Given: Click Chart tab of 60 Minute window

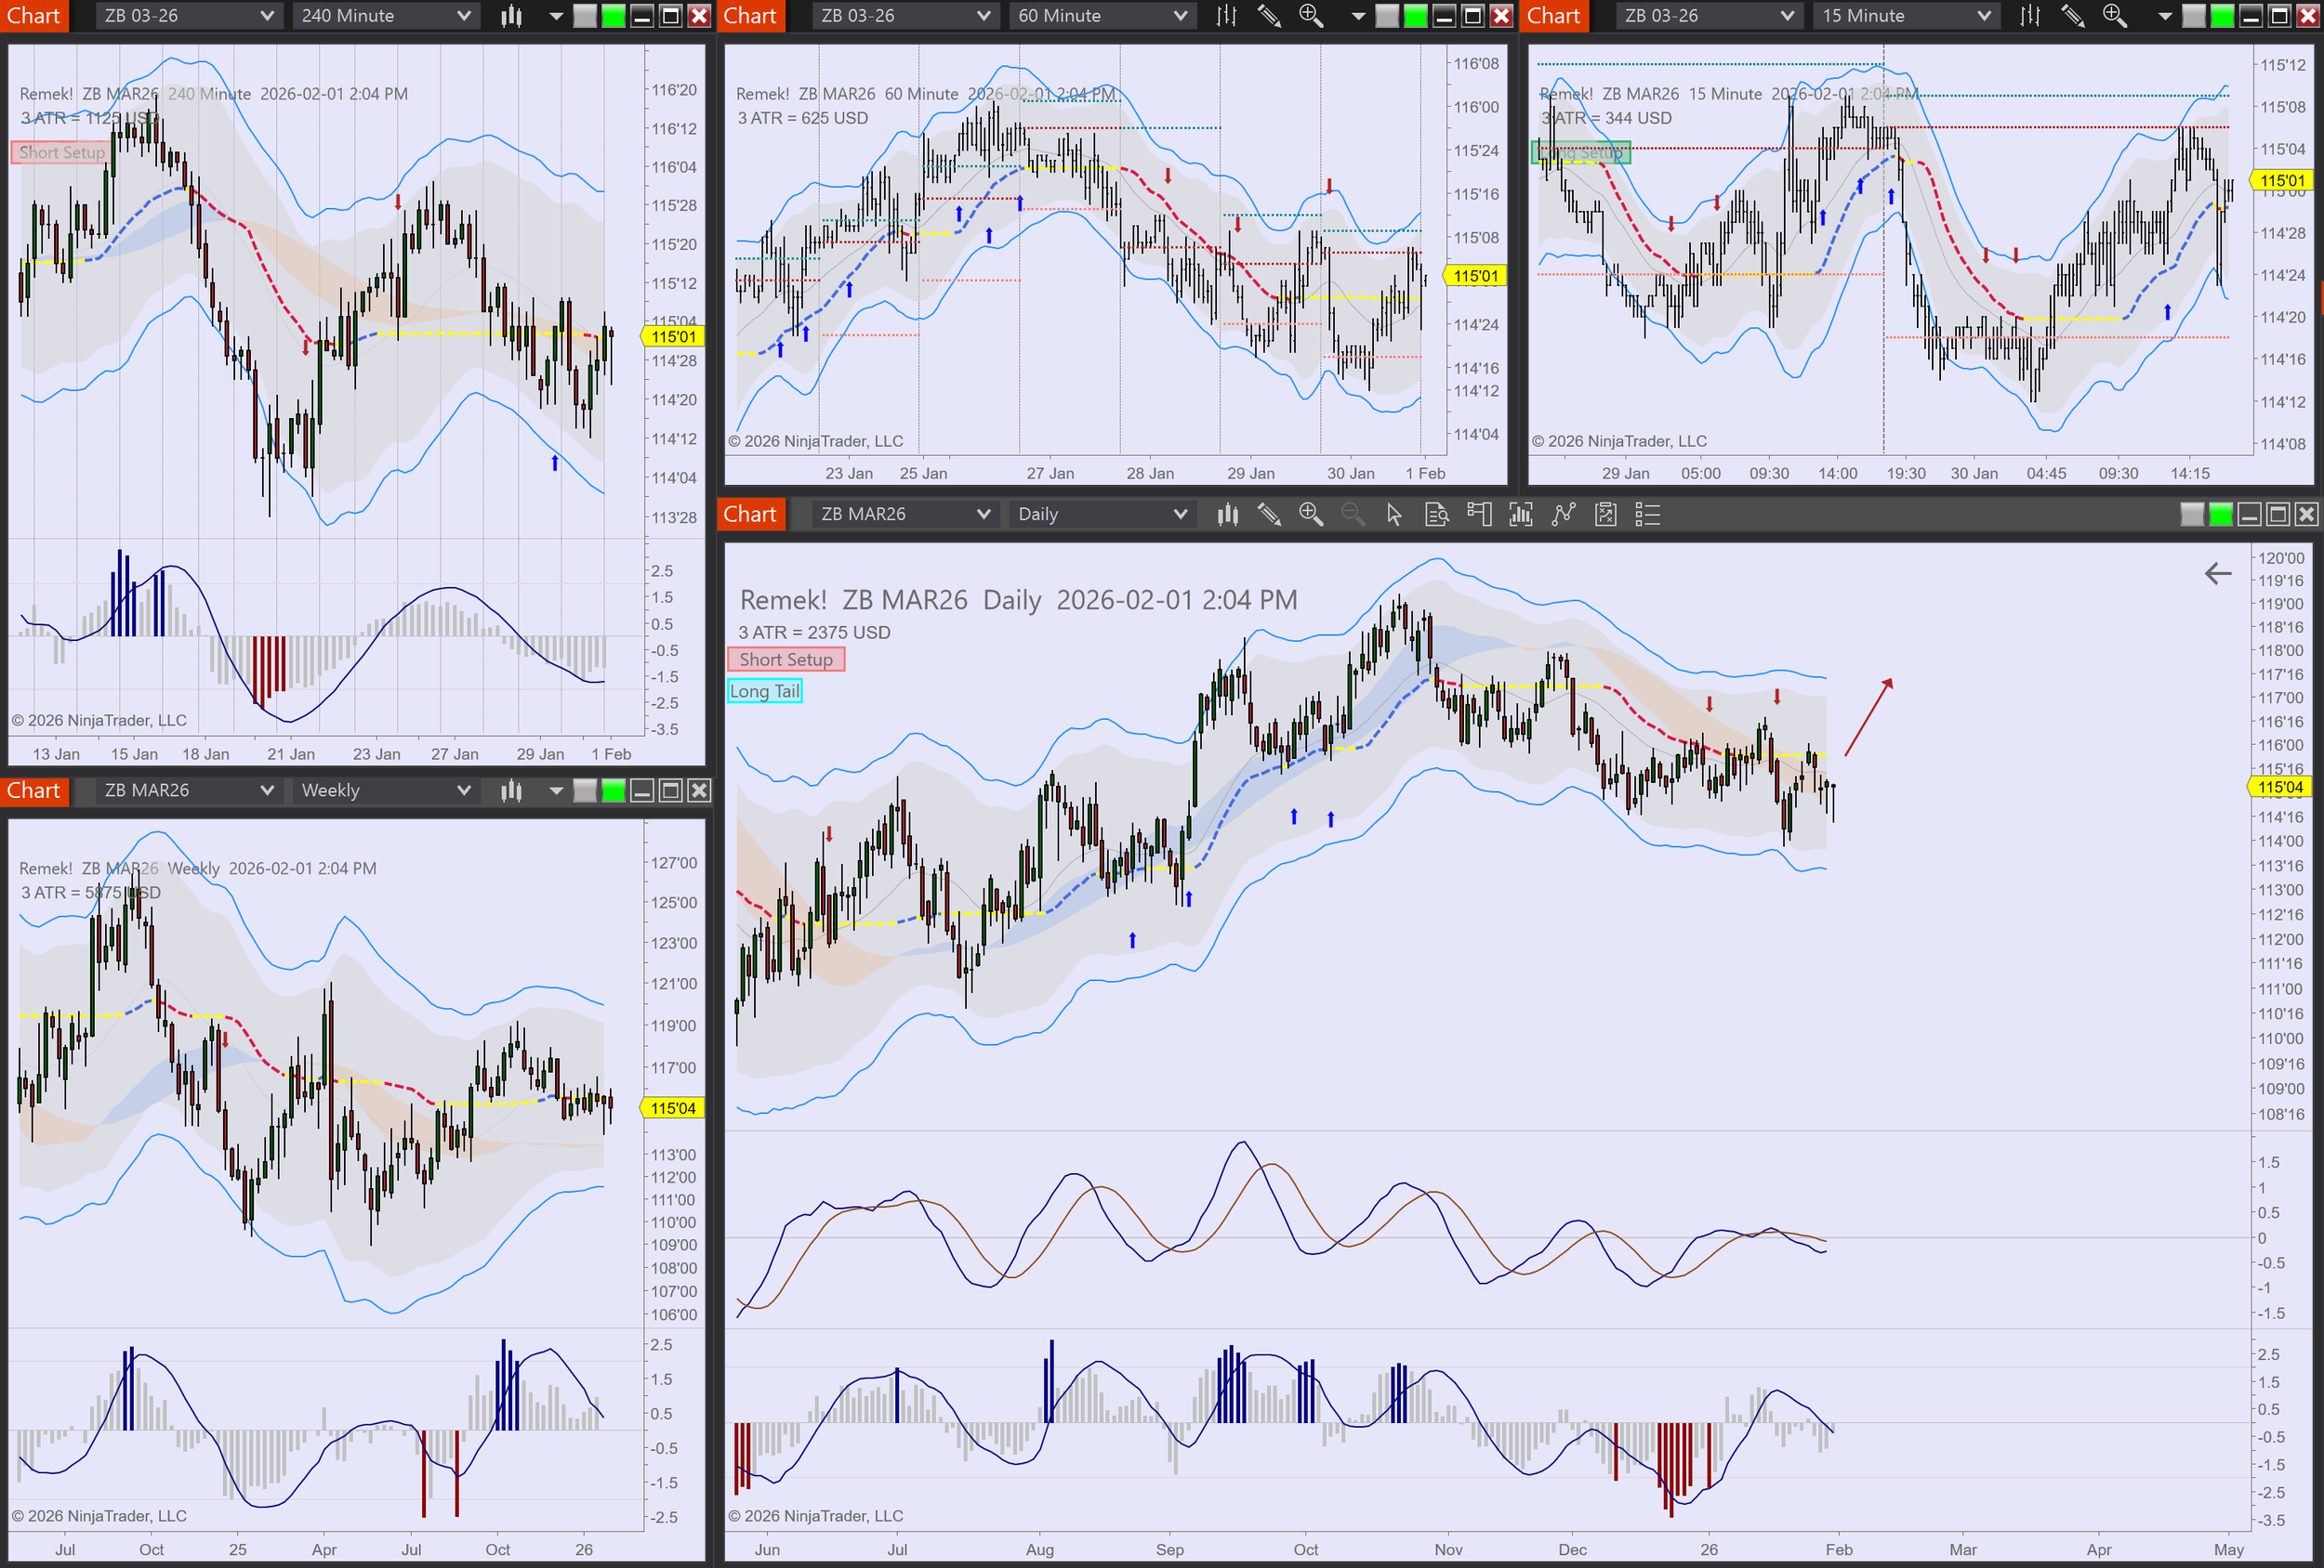Looking at the screenshot, I should (x=750, y=16).
